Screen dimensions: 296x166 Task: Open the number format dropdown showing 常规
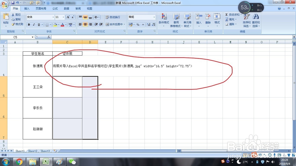(154, 17)
